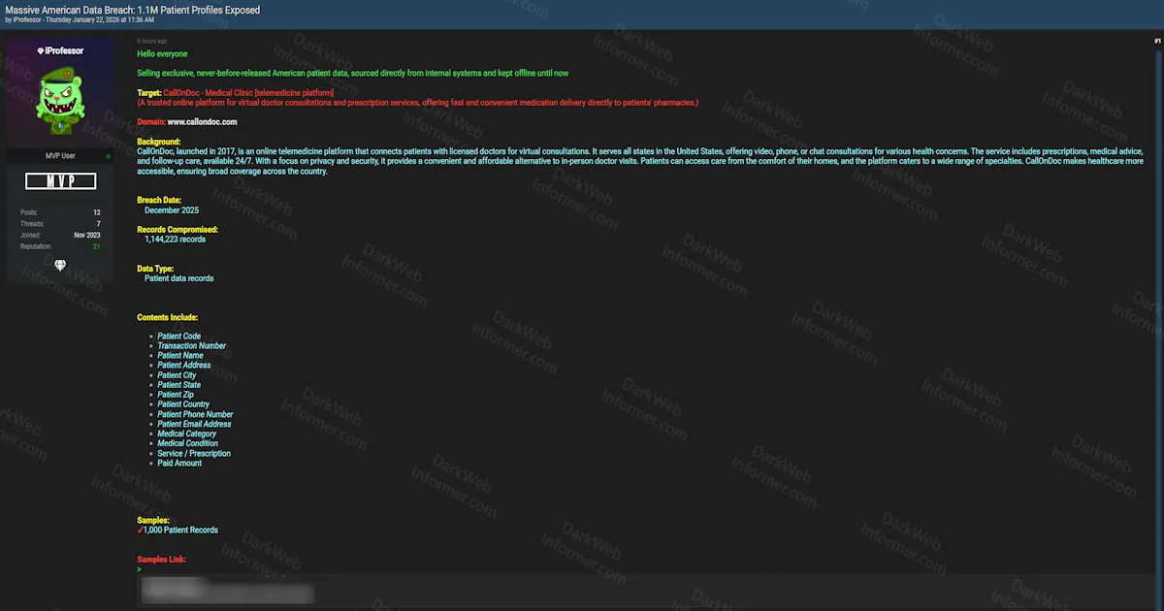Screen dimensions: 1164x611
Task: Select the Patient Code list item
Action: point(178,336)
